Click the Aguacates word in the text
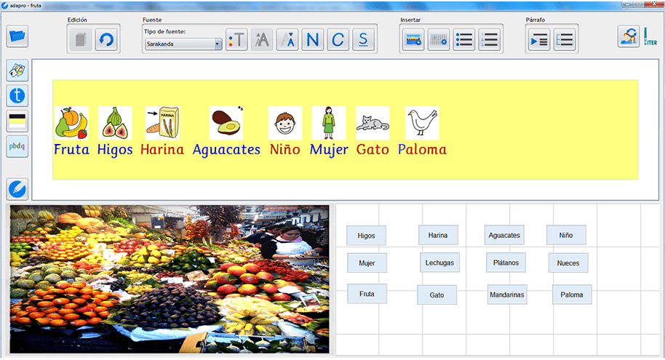Image resolution: width=665 pixels, height=360 pixels. pos(226,150)
